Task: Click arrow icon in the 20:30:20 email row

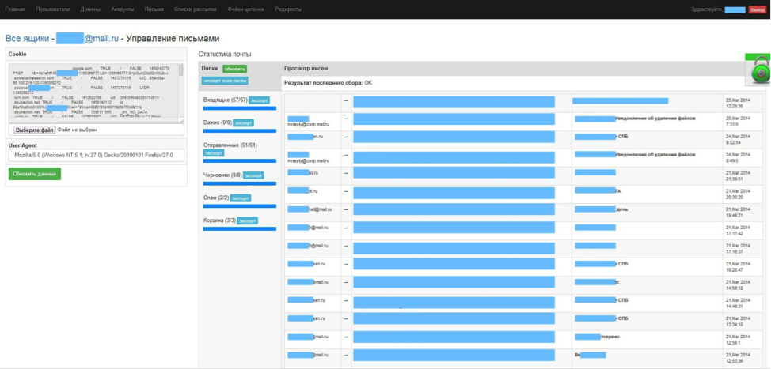Action: click(346, 191)
